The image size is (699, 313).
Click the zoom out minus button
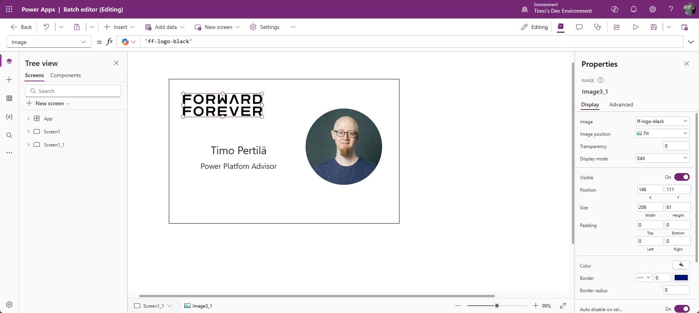pos(458,306)
